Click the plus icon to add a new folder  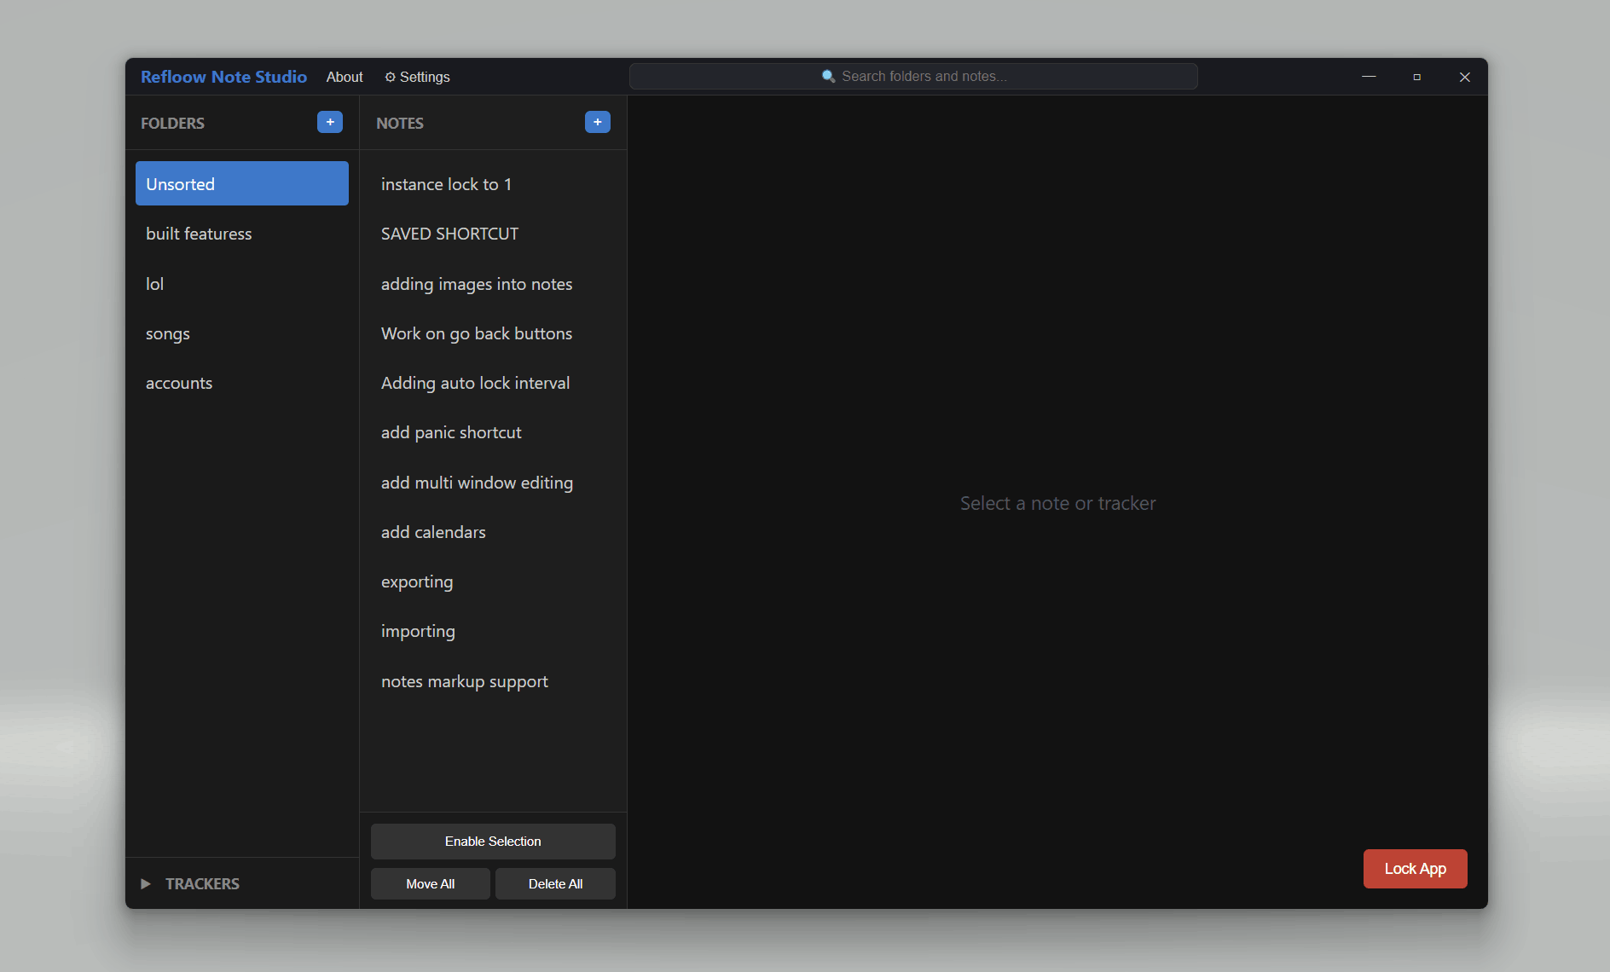(x=329, y=121)
